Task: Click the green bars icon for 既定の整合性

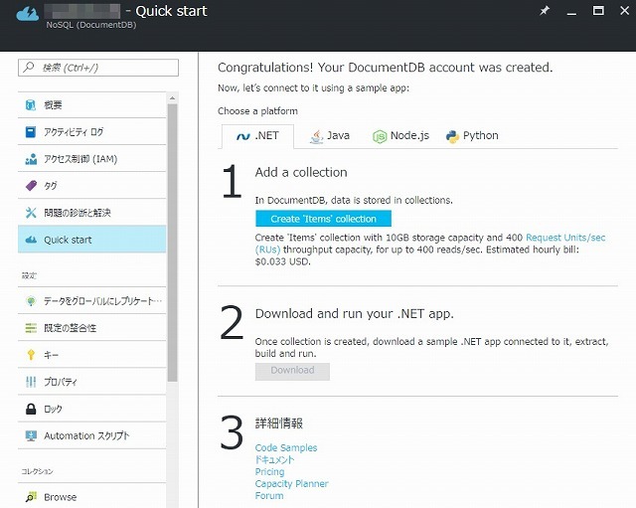Action: click(31, 328)
